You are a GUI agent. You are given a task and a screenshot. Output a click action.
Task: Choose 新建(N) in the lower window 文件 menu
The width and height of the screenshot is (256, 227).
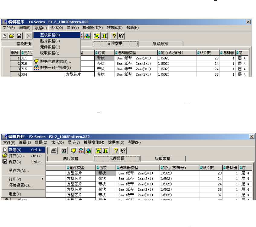(24, 150)
